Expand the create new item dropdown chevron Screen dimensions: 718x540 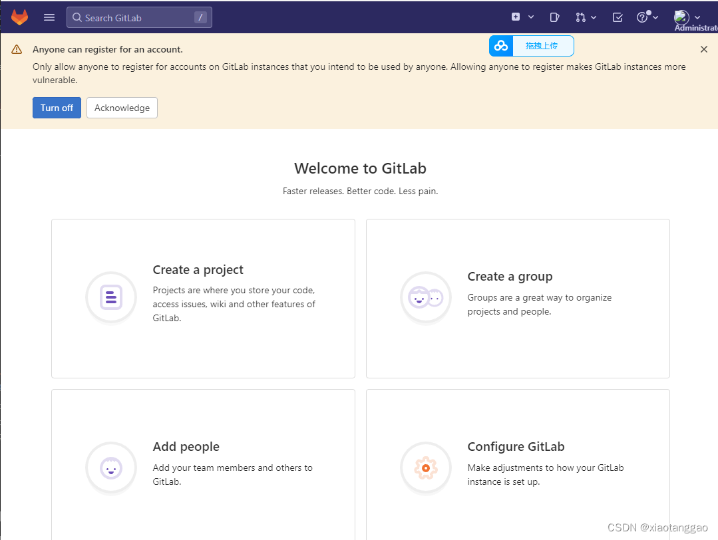click(530, 17)
